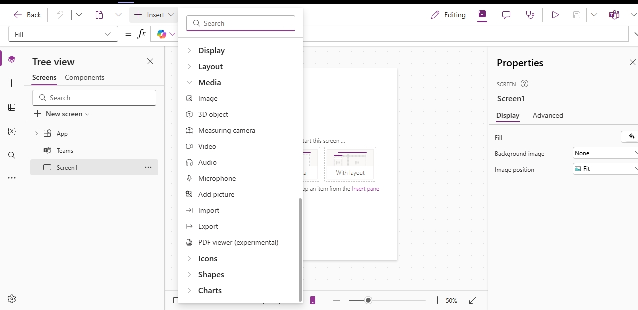Click the Insert pane link
This screenshot has height=310, width=638.
(x=365, y=189)
